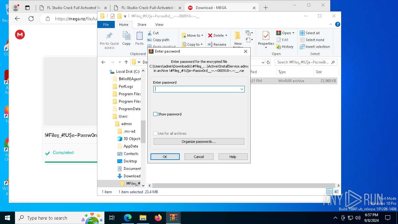The image size is (398, 224).
Task: Click the navigation tree vertical scrollbar
Action: click(x=143, y=132)
